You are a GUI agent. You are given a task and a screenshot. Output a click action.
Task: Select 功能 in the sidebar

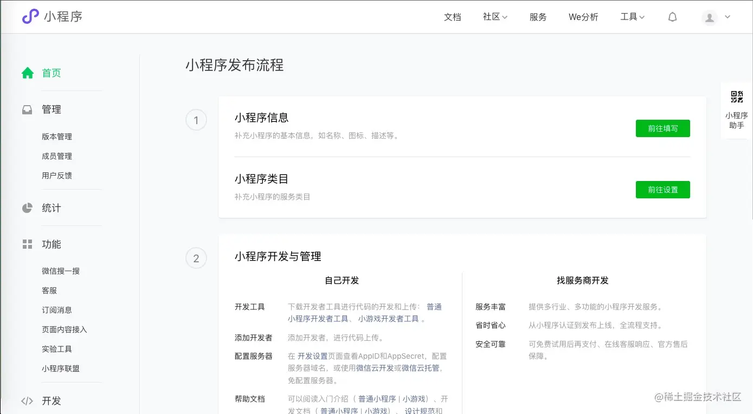(x=52, y=244)
